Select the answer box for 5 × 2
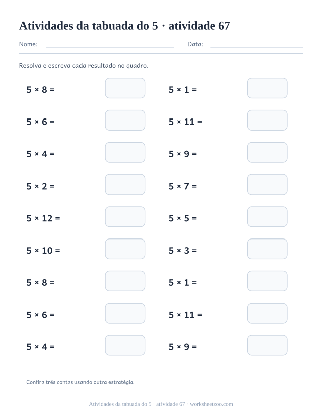This screenshot has height=418, width=322. (125, 185)
